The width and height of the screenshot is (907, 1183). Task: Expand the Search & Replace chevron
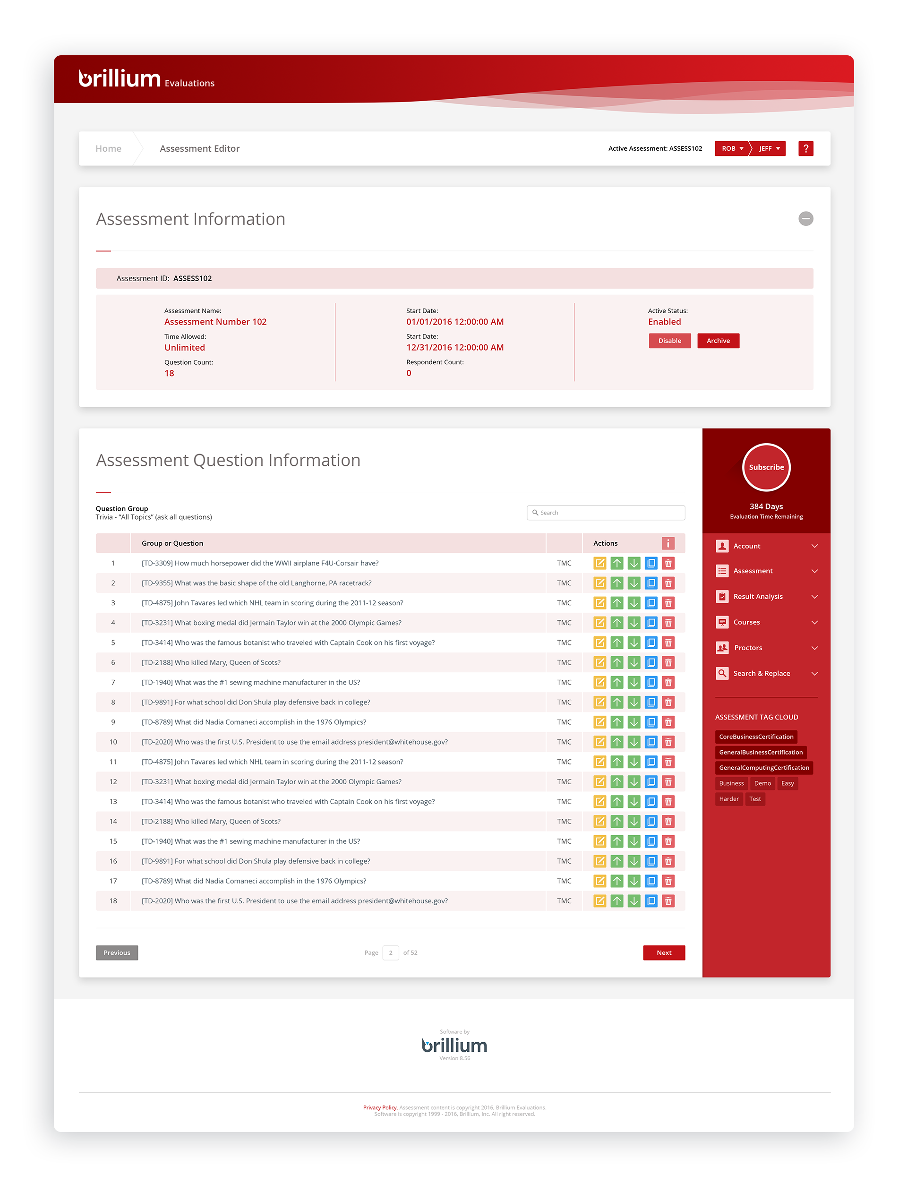click(x=814, y=673)
